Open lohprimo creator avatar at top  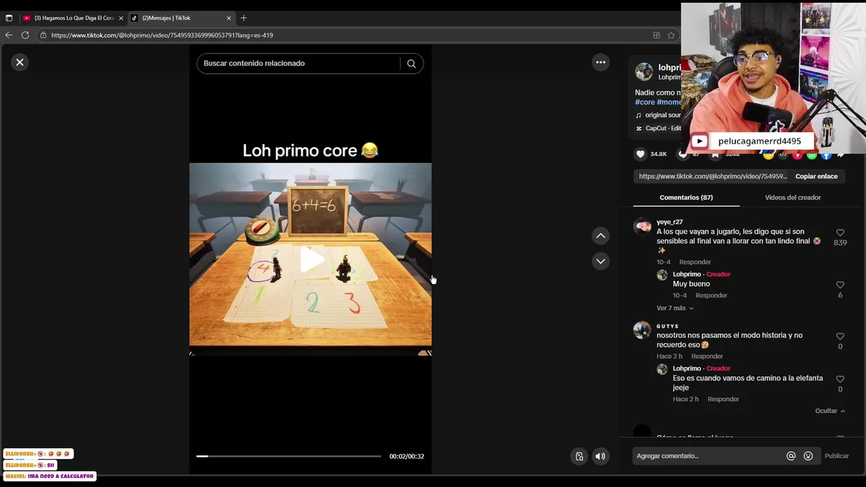(x=644, y=72)
